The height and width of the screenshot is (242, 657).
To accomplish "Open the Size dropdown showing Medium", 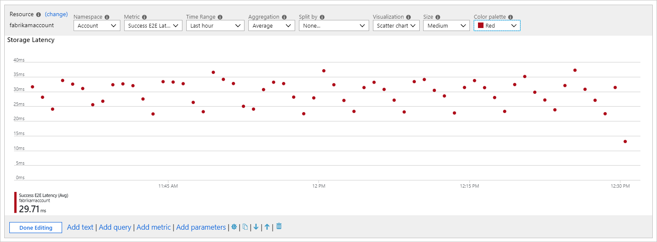I will click(x=447, y=25).
